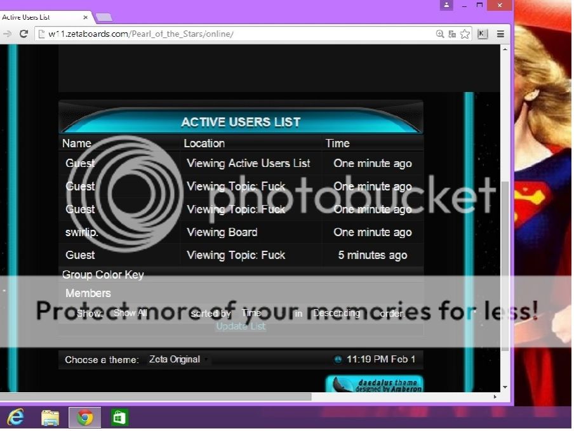Screen dimensions: 574x431
Task: Click the clock icon beside the timestamp
Action: click(337, 359)
